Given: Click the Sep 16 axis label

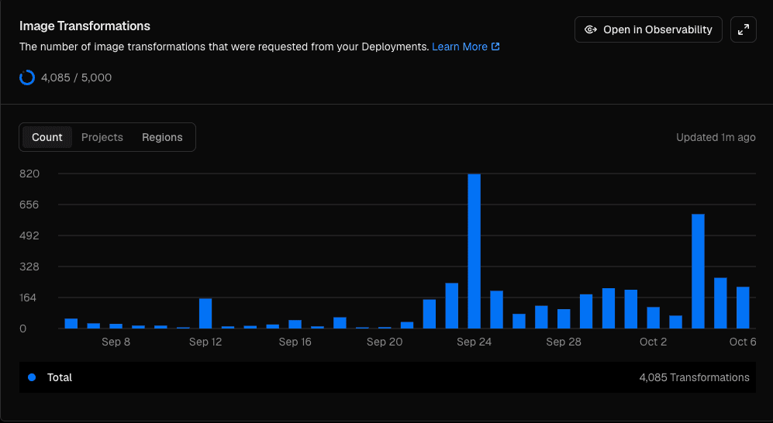Looking at the screenshot, I should (x=295, y=342).
